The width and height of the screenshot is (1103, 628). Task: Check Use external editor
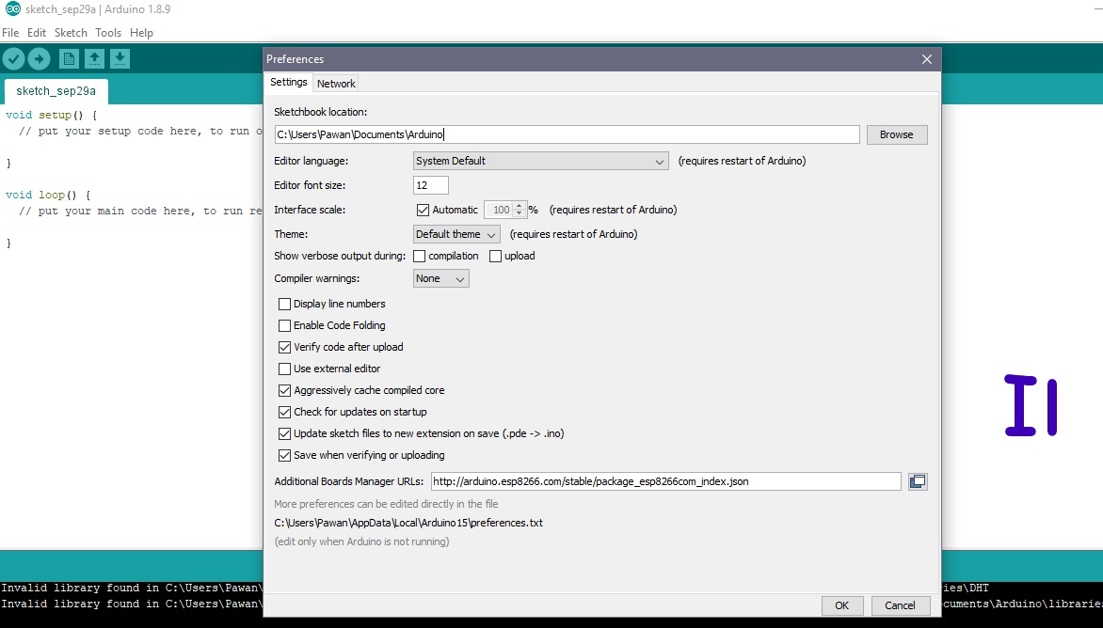(284, 369)
